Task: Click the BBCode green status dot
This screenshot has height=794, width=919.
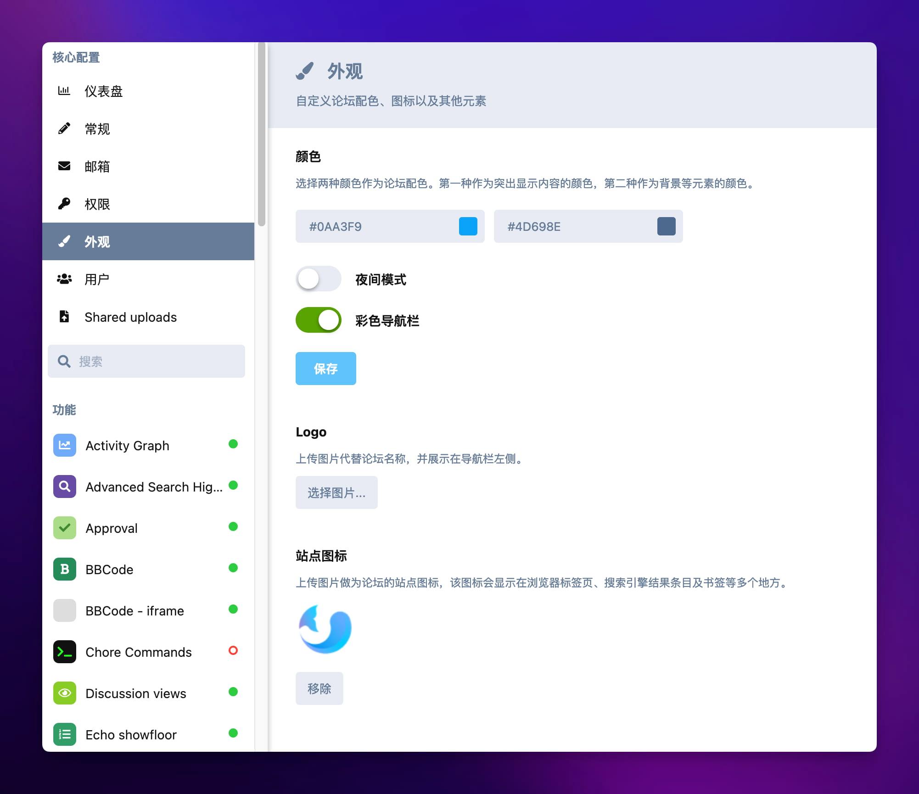Action: [x=233, y=568]
